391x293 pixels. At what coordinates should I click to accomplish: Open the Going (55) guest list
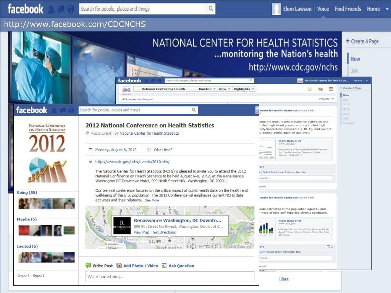pyautogui.click(x=27, y=193)
